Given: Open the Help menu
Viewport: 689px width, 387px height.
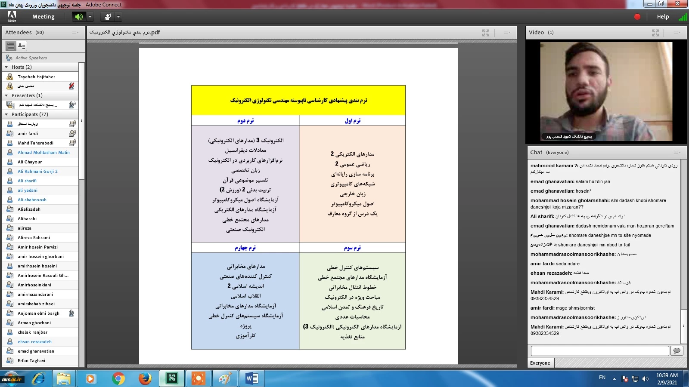Looking at the screenshot, I should tap(663, 17).
